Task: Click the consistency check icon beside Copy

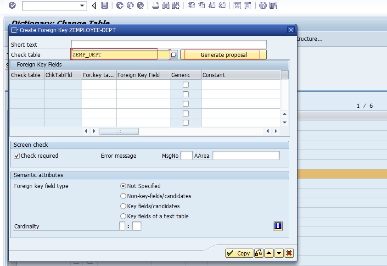Action: (258, 253)
